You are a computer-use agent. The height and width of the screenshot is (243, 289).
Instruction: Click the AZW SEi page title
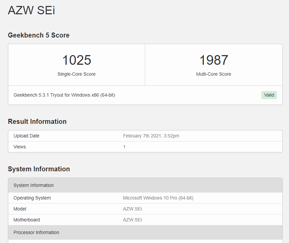31,10
